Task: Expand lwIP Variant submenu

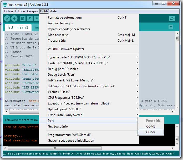Action: (89, 80)
